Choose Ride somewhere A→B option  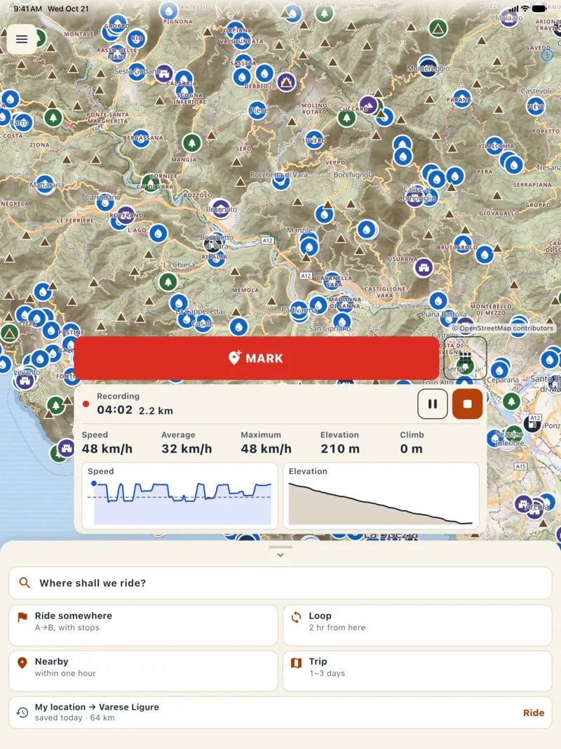pyautogui.click(x=143, y=625)
